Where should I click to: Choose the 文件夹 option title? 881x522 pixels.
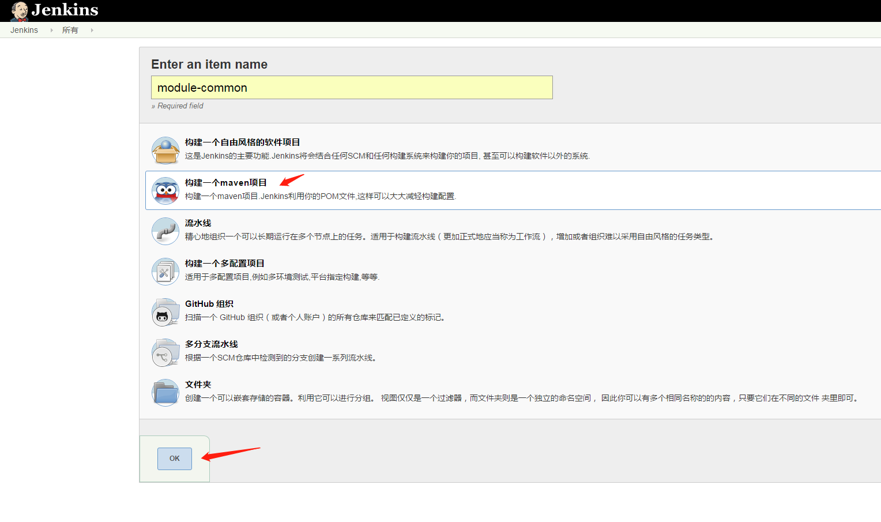pos(198,385)
